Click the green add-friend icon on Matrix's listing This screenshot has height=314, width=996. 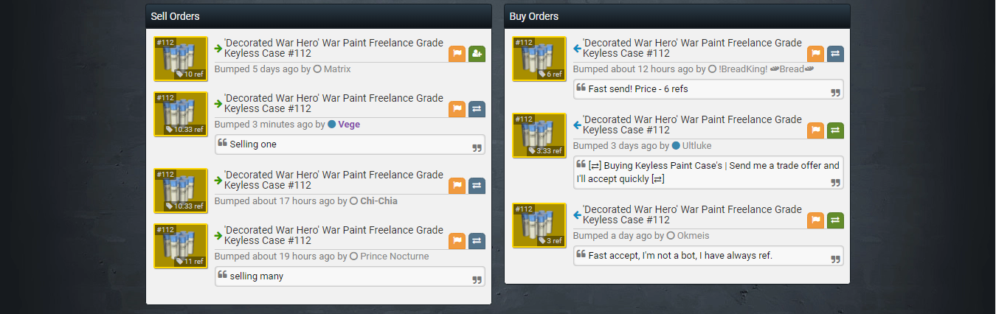[x=477, y=54]
